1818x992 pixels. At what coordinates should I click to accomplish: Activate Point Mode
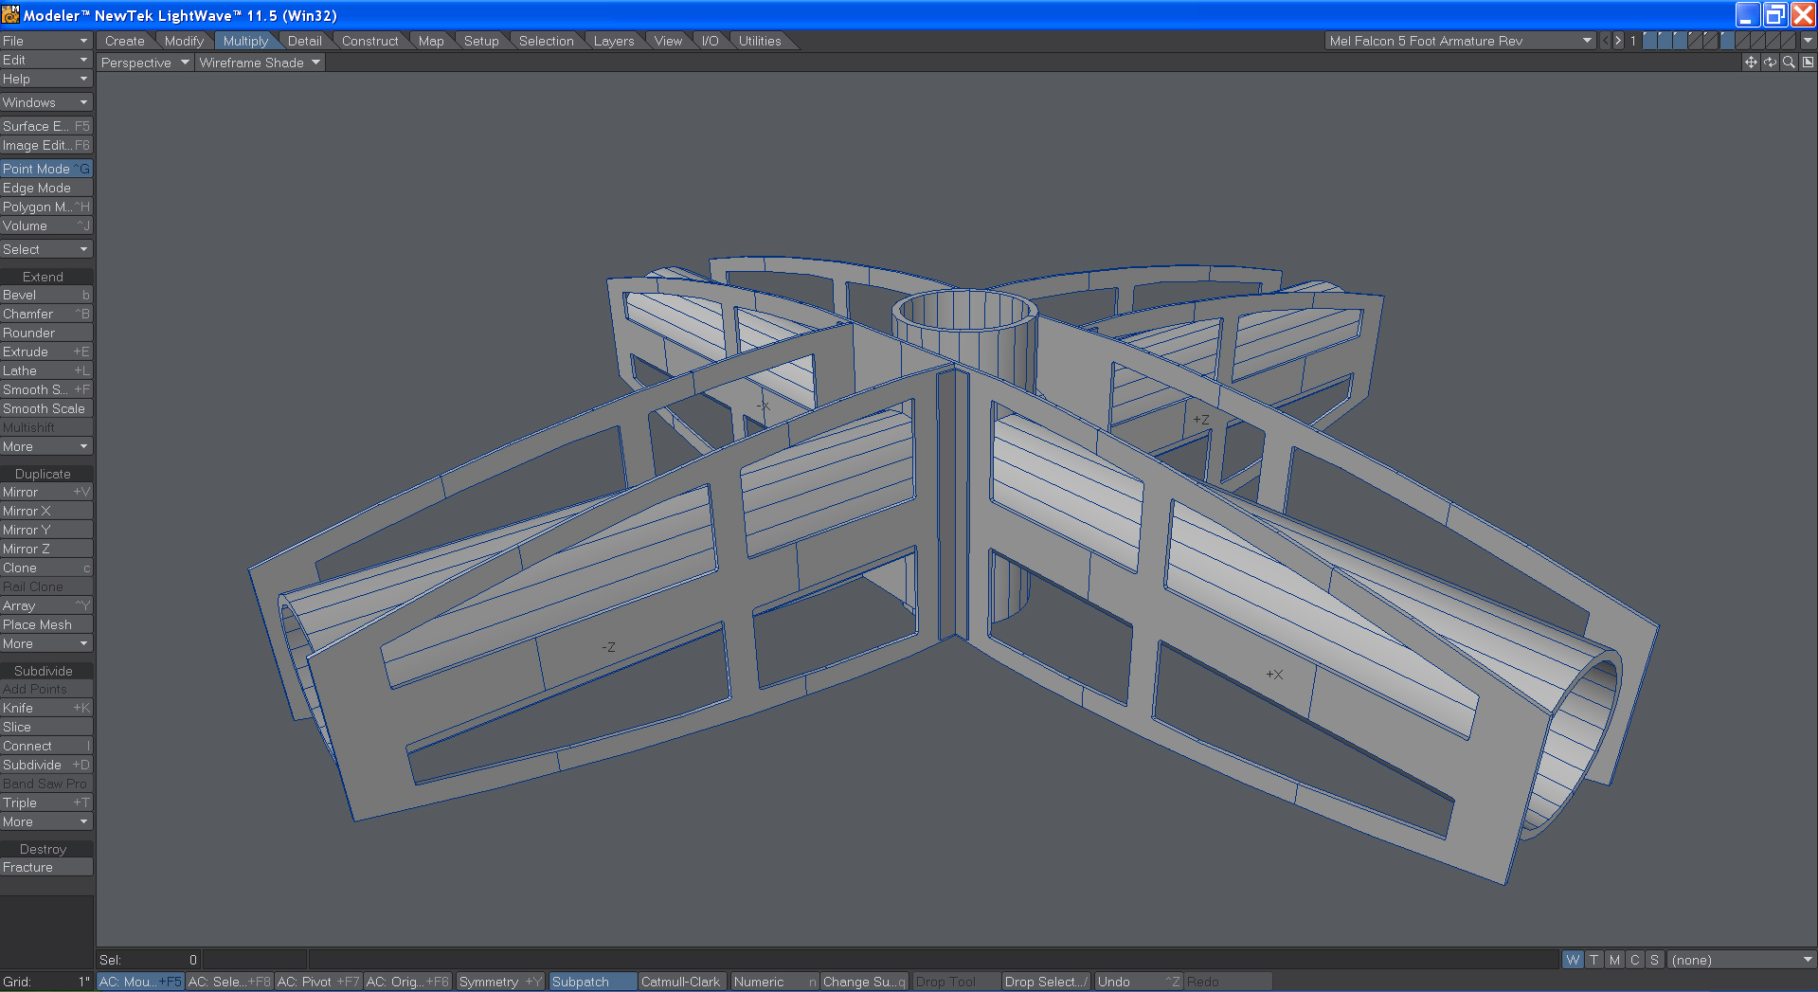pyautogui.click(x=46, y=169)
